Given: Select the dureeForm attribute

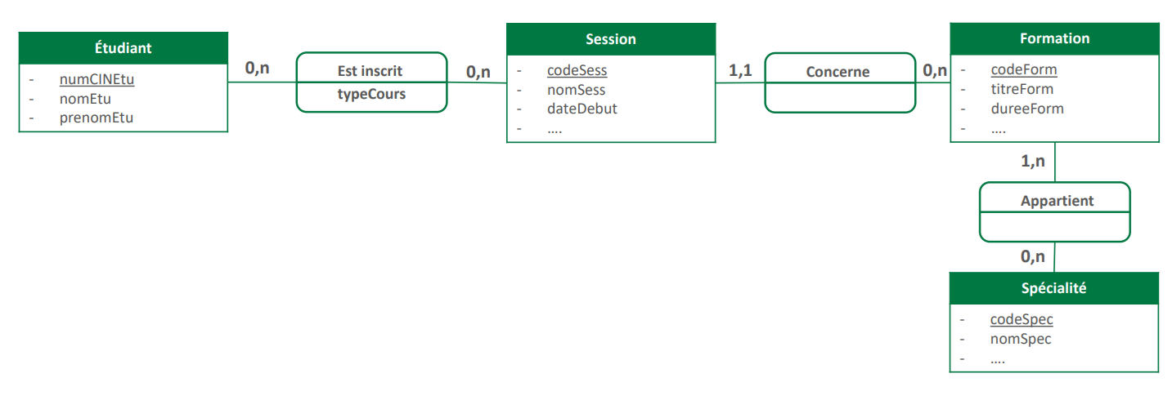Looking at the screenshot, I should [x=1027, y=109].
